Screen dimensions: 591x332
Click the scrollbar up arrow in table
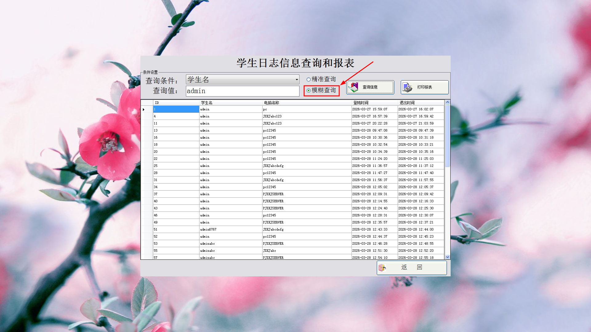point(448,102)
